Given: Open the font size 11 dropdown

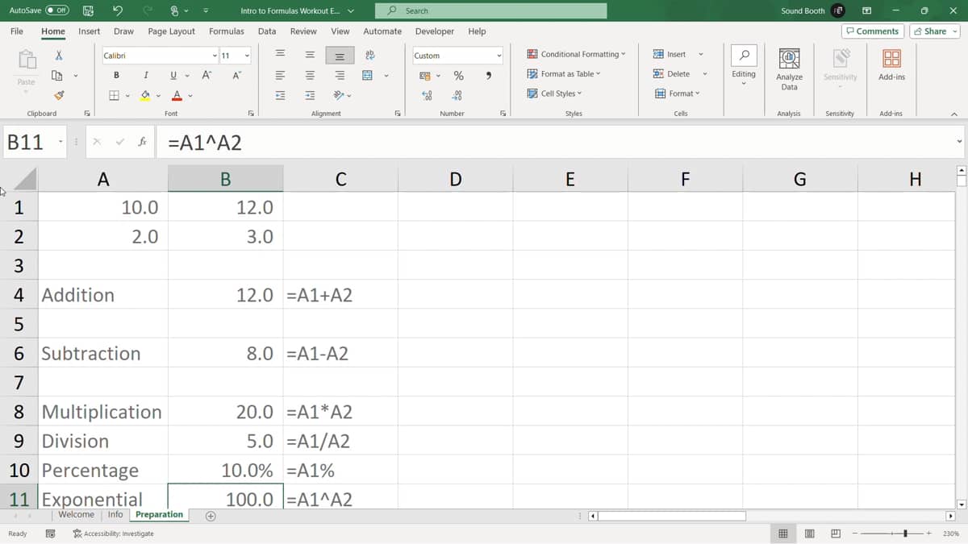Looking at the screenshot, I should [247, 56].
